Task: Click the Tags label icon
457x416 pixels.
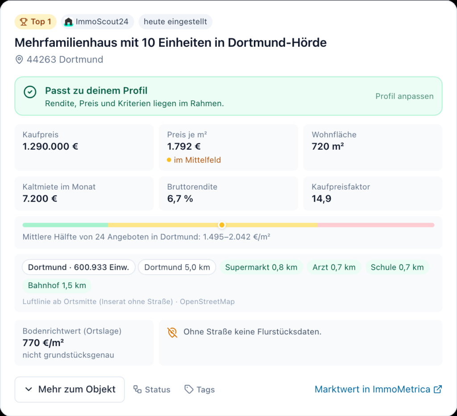Action: click(x=189, y=389)
